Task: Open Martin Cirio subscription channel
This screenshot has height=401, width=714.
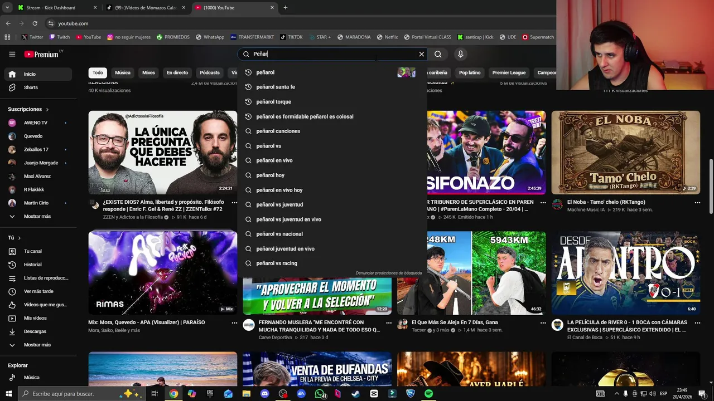Action: click(38, 203)
